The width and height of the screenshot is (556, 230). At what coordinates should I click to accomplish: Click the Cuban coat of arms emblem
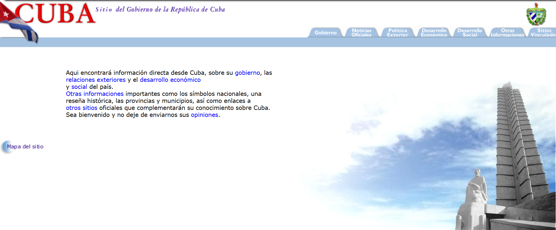pos(536,15)
